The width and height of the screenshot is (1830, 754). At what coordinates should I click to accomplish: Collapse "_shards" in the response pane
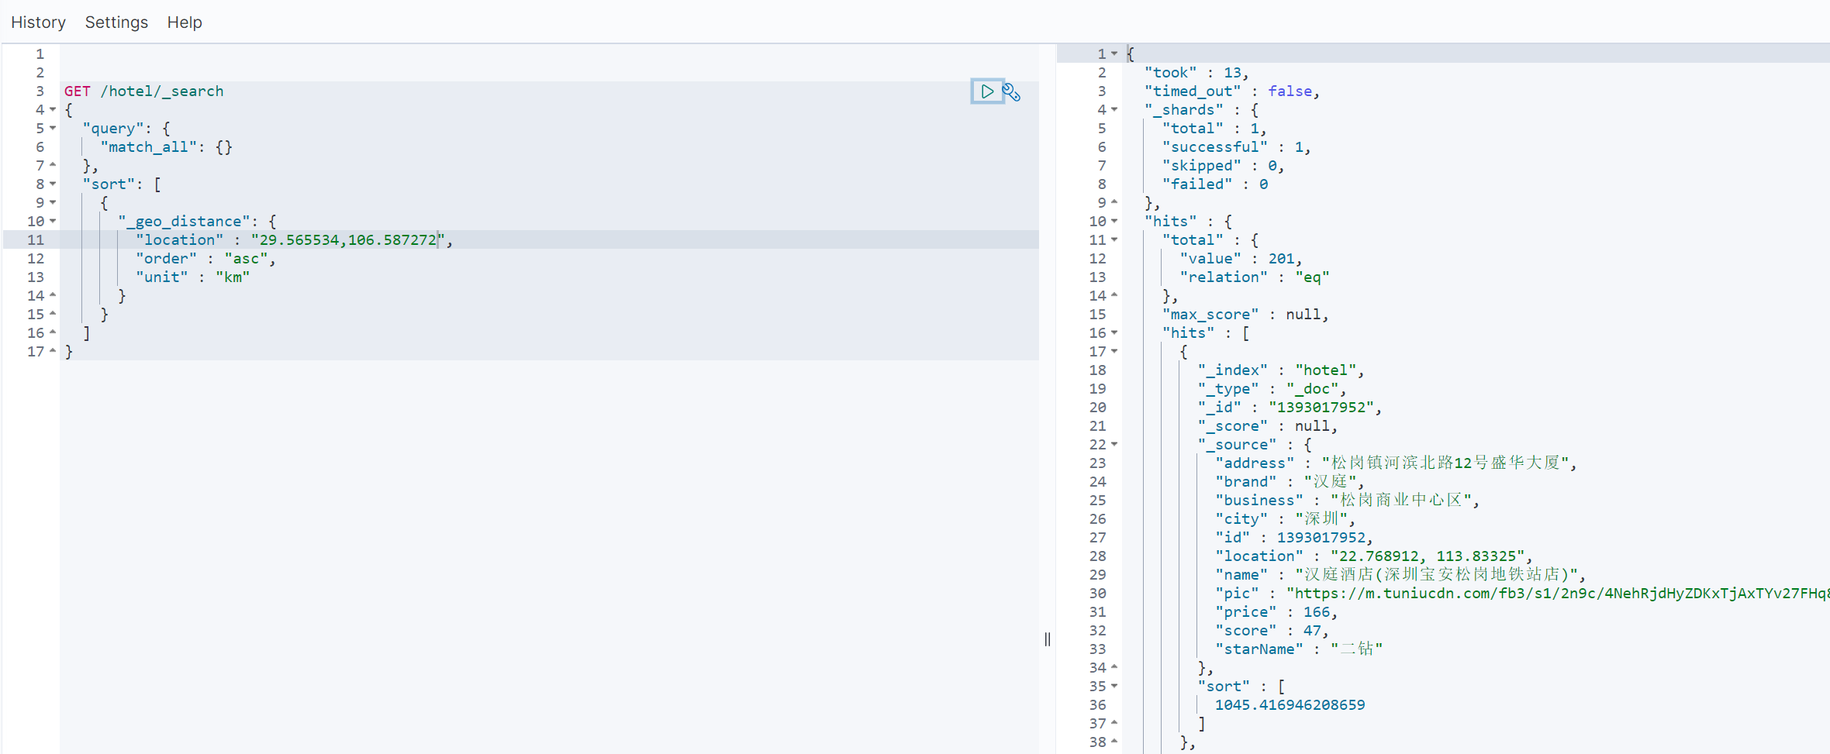coord(1114,109)
